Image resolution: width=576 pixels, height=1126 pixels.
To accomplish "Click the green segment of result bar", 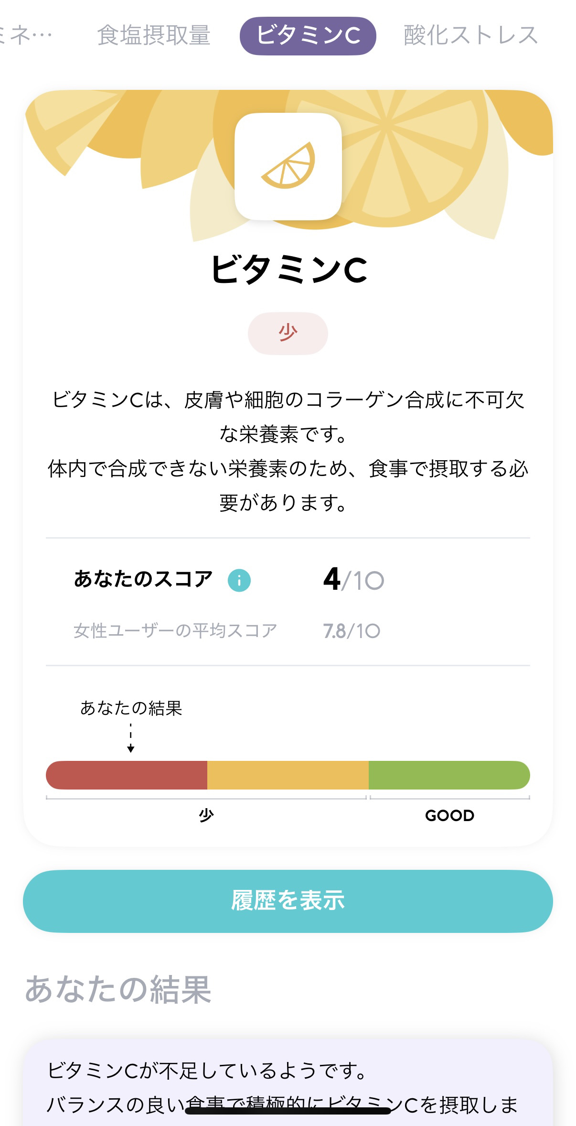I will [449, 775].
